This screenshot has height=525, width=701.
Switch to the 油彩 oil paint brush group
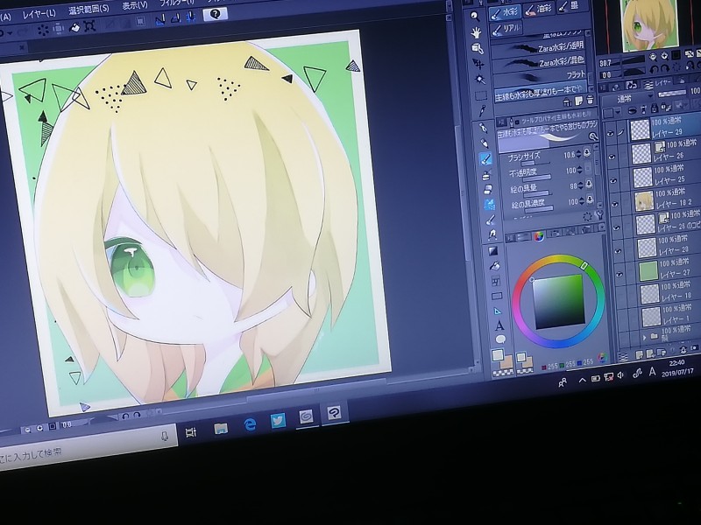[x=539, y=9]
